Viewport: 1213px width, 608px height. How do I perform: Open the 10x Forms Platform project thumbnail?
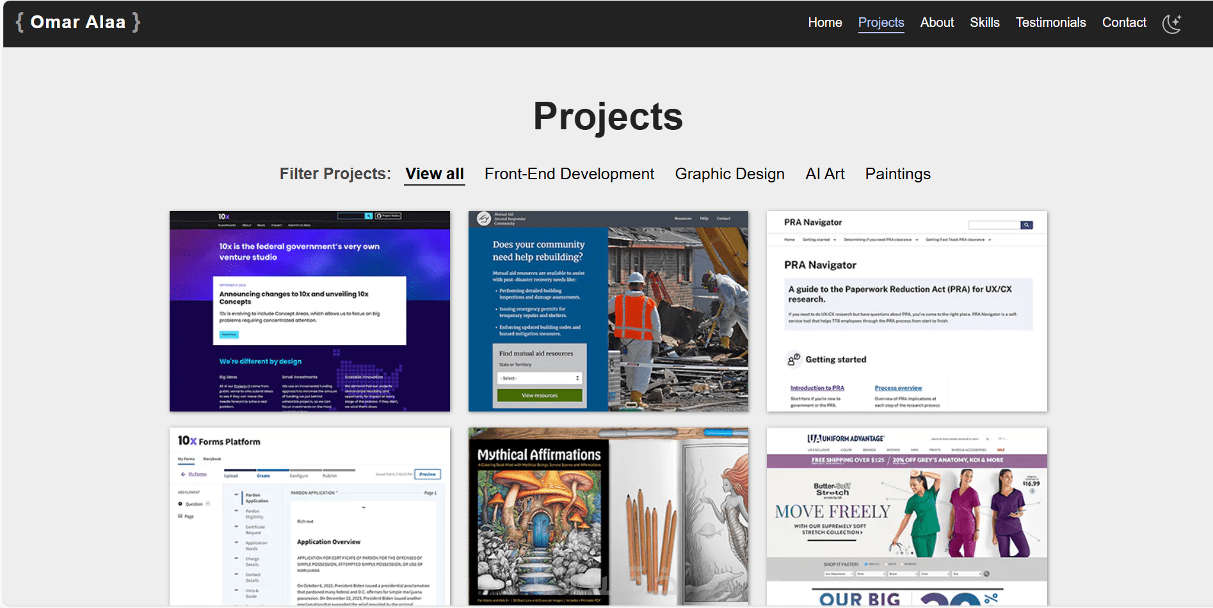tap(310, 516)
